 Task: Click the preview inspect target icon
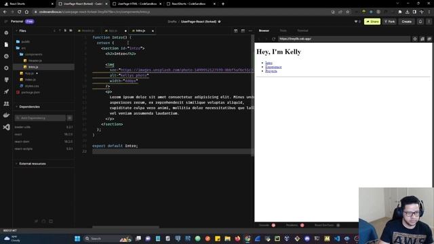pyautogui.click(x=415, y=39)
